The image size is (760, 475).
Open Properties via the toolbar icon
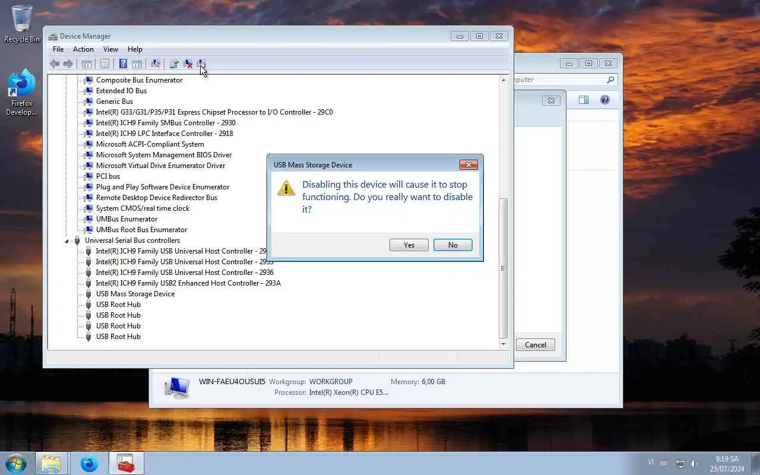click(105, 64)
